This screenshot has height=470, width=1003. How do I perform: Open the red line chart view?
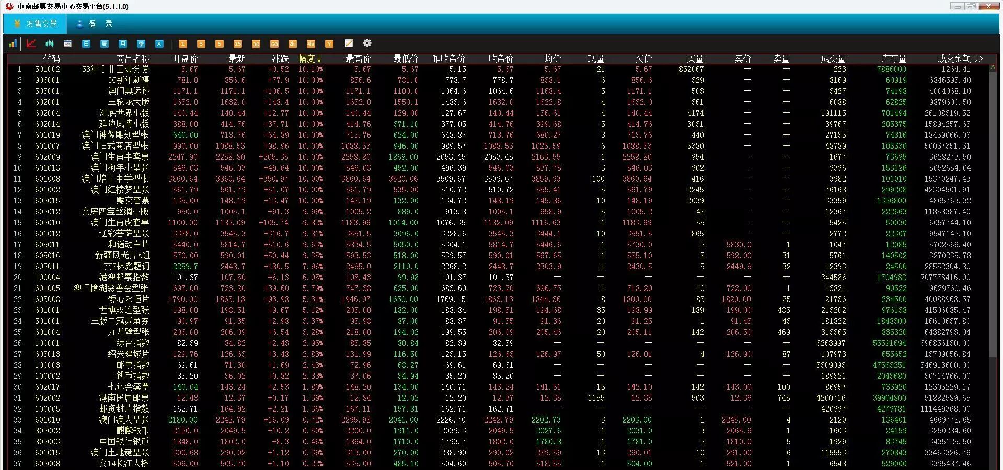tap(31, 44)
